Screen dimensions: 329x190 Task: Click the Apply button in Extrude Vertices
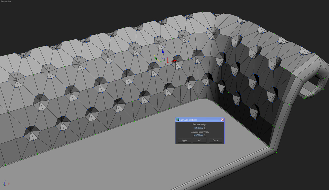point(184,140)
